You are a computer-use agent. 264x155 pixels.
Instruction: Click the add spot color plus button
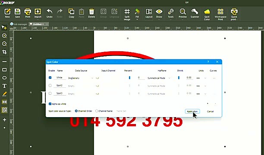(207, 104)
